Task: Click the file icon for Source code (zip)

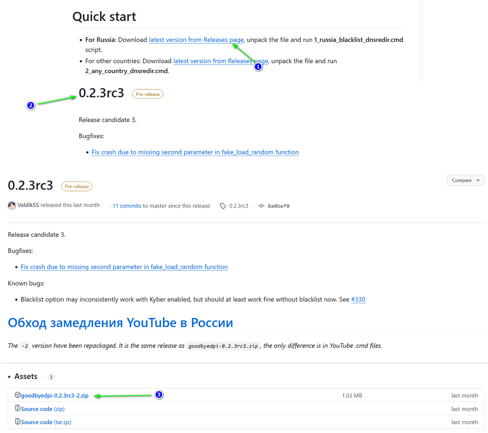Action: [17, 408]
